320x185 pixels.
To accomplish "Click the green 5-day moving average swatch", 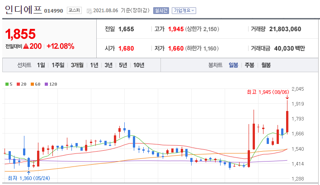I will tap(7, 84).
